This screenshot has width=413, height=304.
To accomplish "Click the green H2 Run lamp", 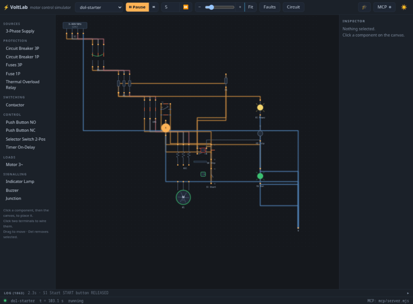I will (x=260, y=176).
